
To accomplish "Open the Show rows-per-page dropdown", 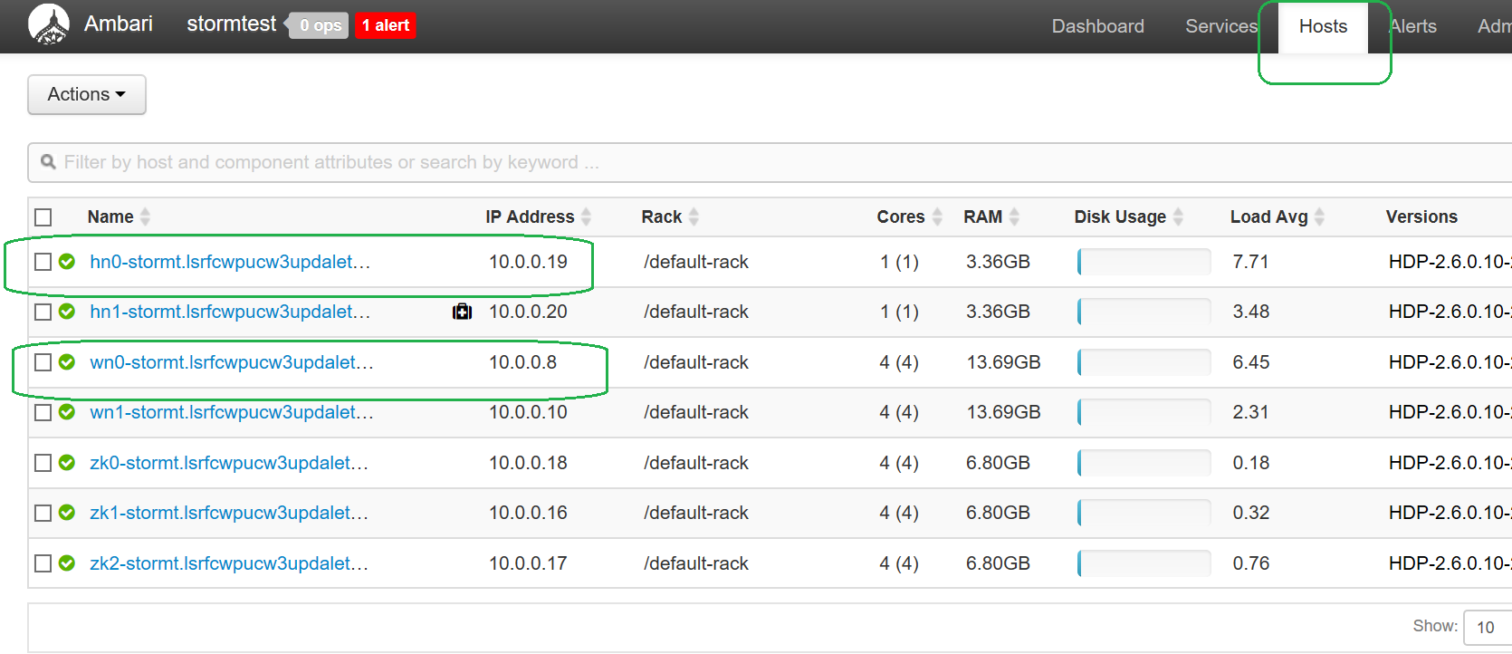I will 1487,627.
